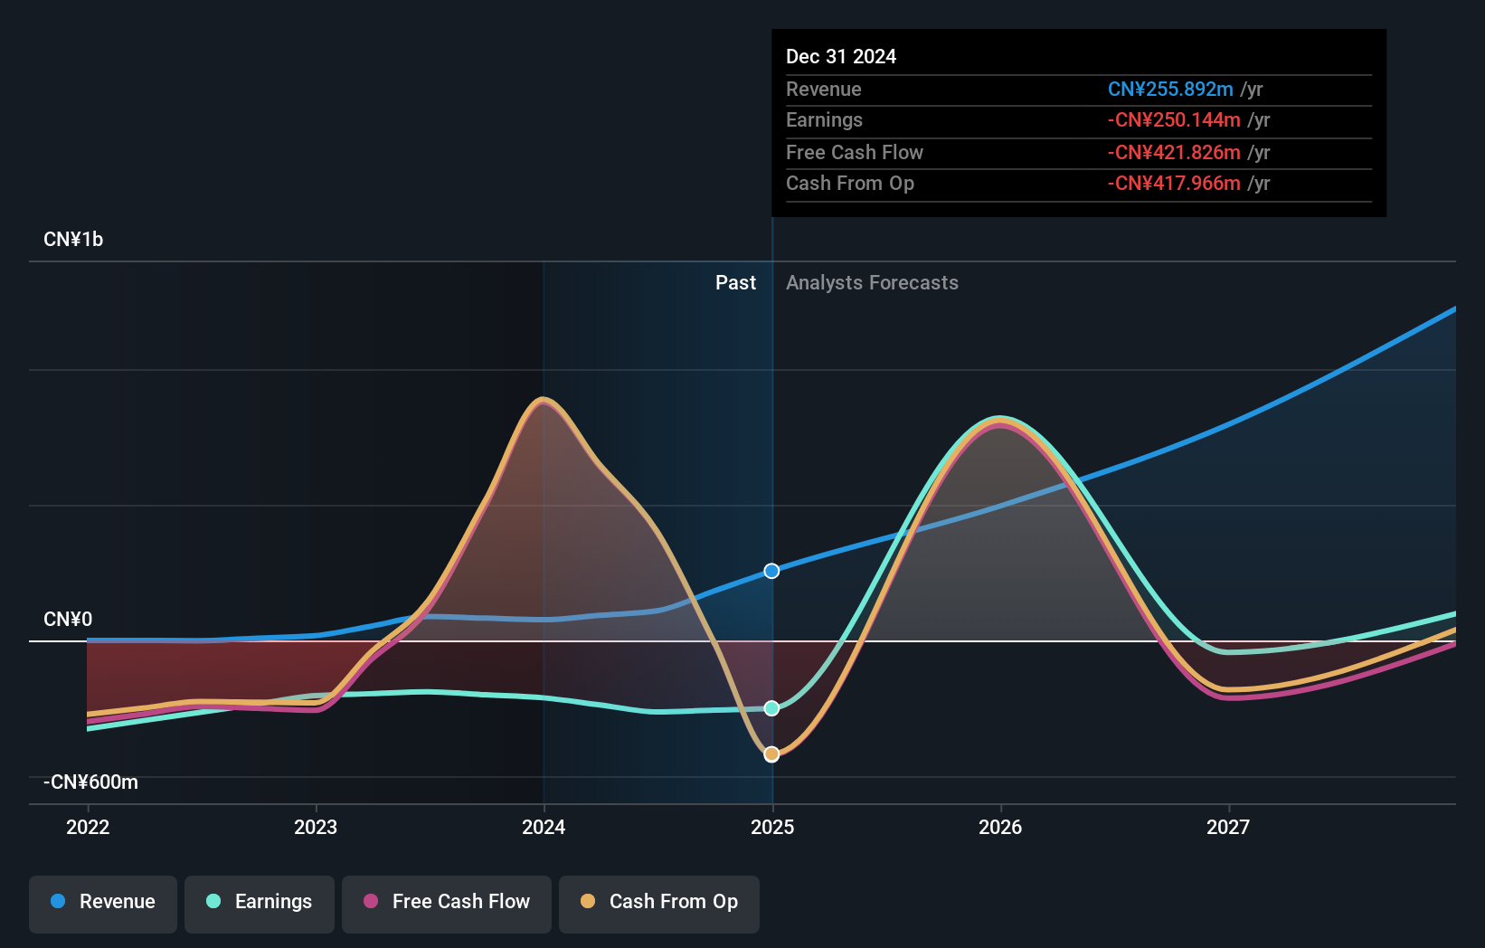Click the 2025 x-axis label

click(x=772, y=827)
